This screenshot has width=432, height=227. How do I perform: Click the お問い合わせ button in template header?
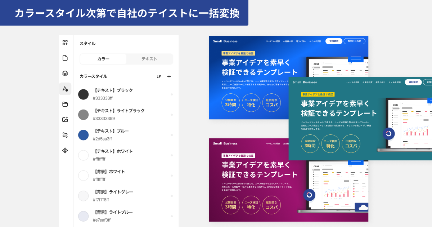pyautogui.click(x=354, y=41)
